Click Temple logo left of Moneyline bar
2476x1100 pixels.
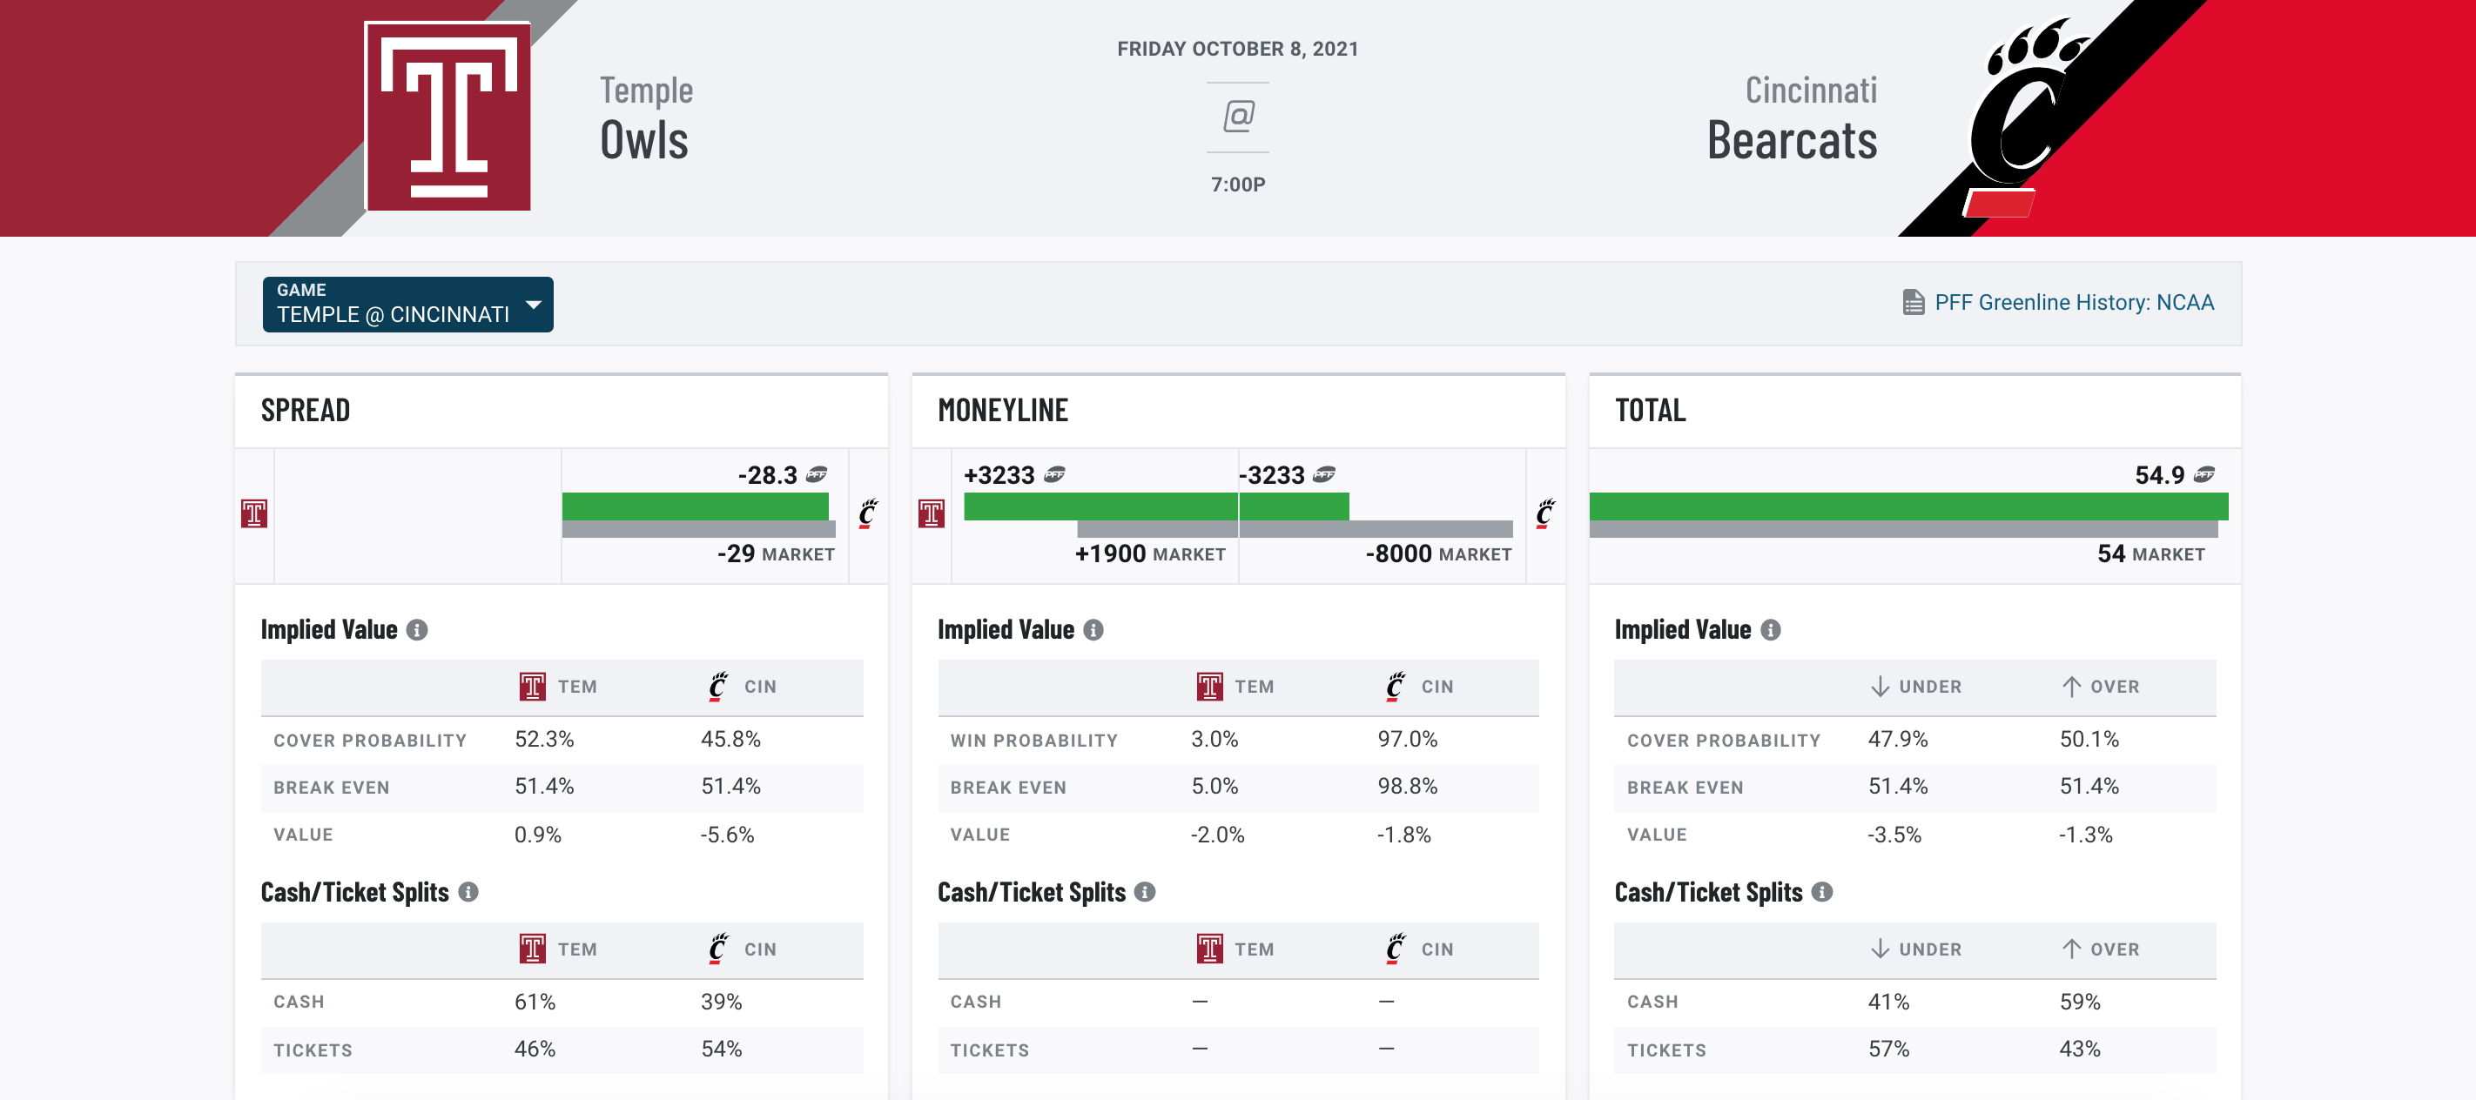pos(931,514)
